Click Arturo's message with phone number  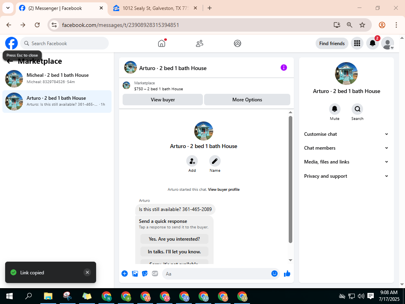pyautogui.click(x=175, y=209)
